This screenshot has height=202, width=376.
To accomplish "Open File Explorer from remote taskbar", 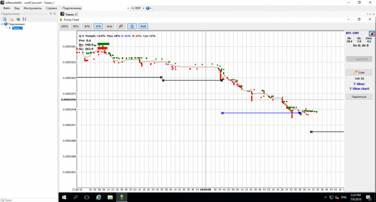I will [110, 197].
